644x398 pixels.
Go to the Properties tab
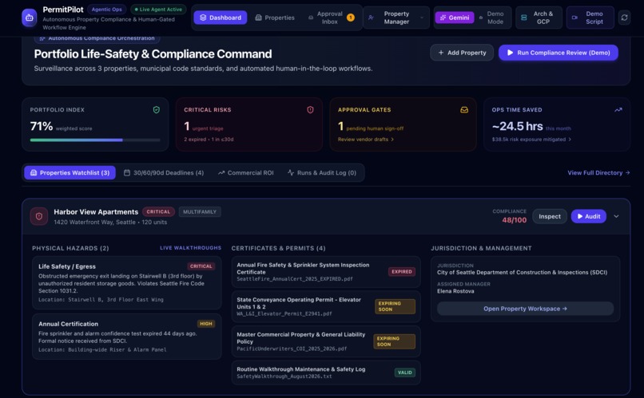(x=275, y=18)
